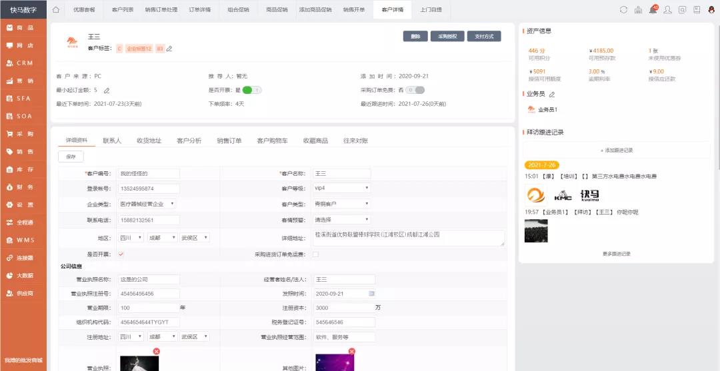Click the refresh icon in the top bar
The image size is (720, 371).
[x=623, y=10]
